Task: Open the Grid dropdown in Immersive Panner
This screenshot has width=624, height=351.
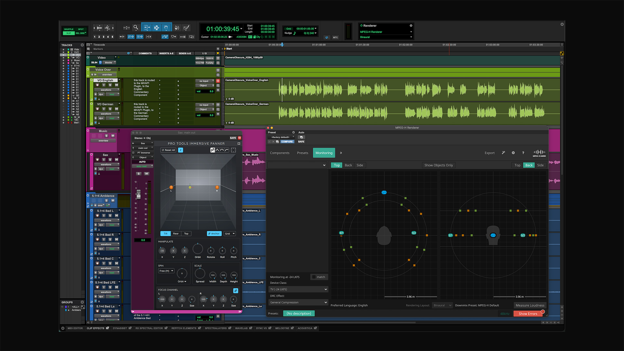Action: [x=230, y=234]
